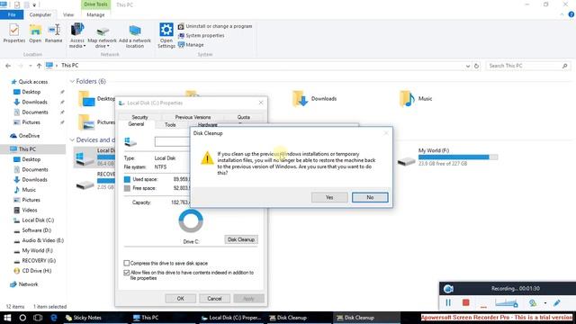Adjust the recorder volume slider

point(506,302)
